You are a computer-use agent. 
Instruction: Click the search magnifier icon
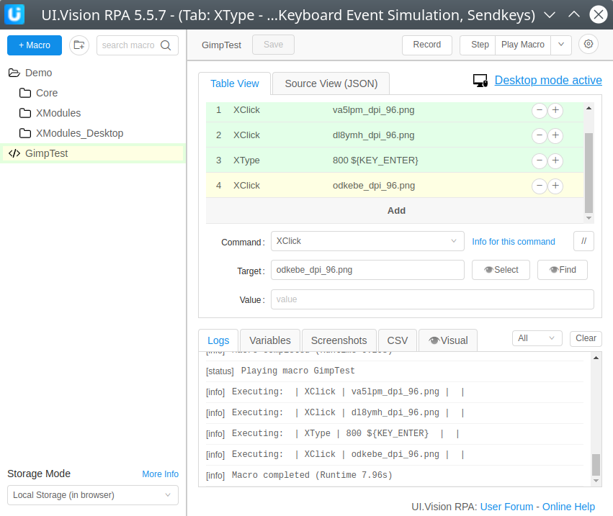click(x=166, y=45)
